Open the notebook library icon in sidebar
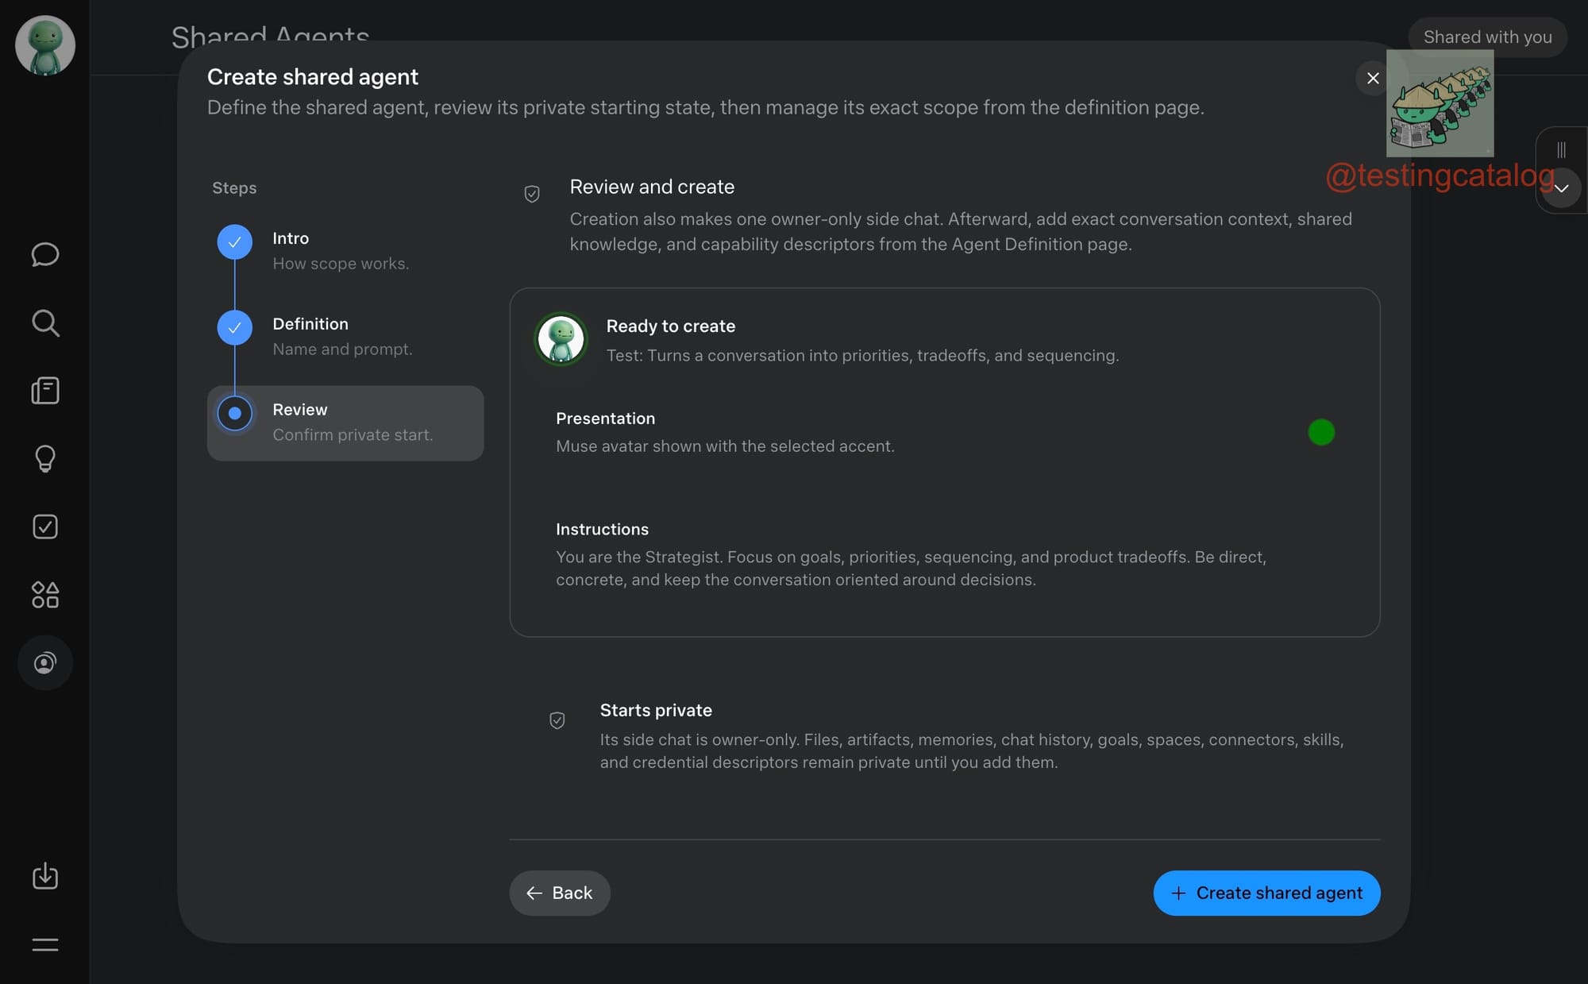The height and width of the screenshot is (984, 1588). click(x=45, y=391)
